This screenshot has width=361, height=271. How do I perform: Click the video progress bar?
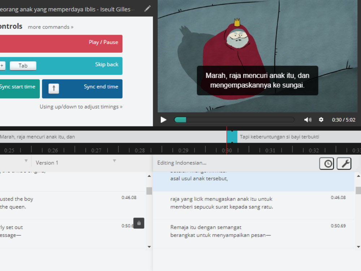pos(234,120)
